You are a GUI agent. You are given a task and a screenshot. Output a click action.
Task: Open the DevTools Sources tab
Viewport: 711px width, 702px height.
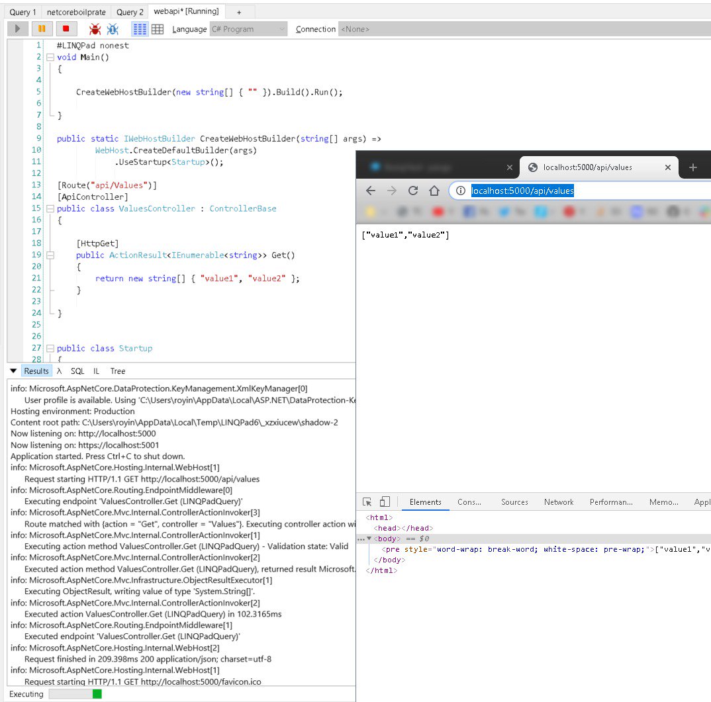[x=514, y=502]
